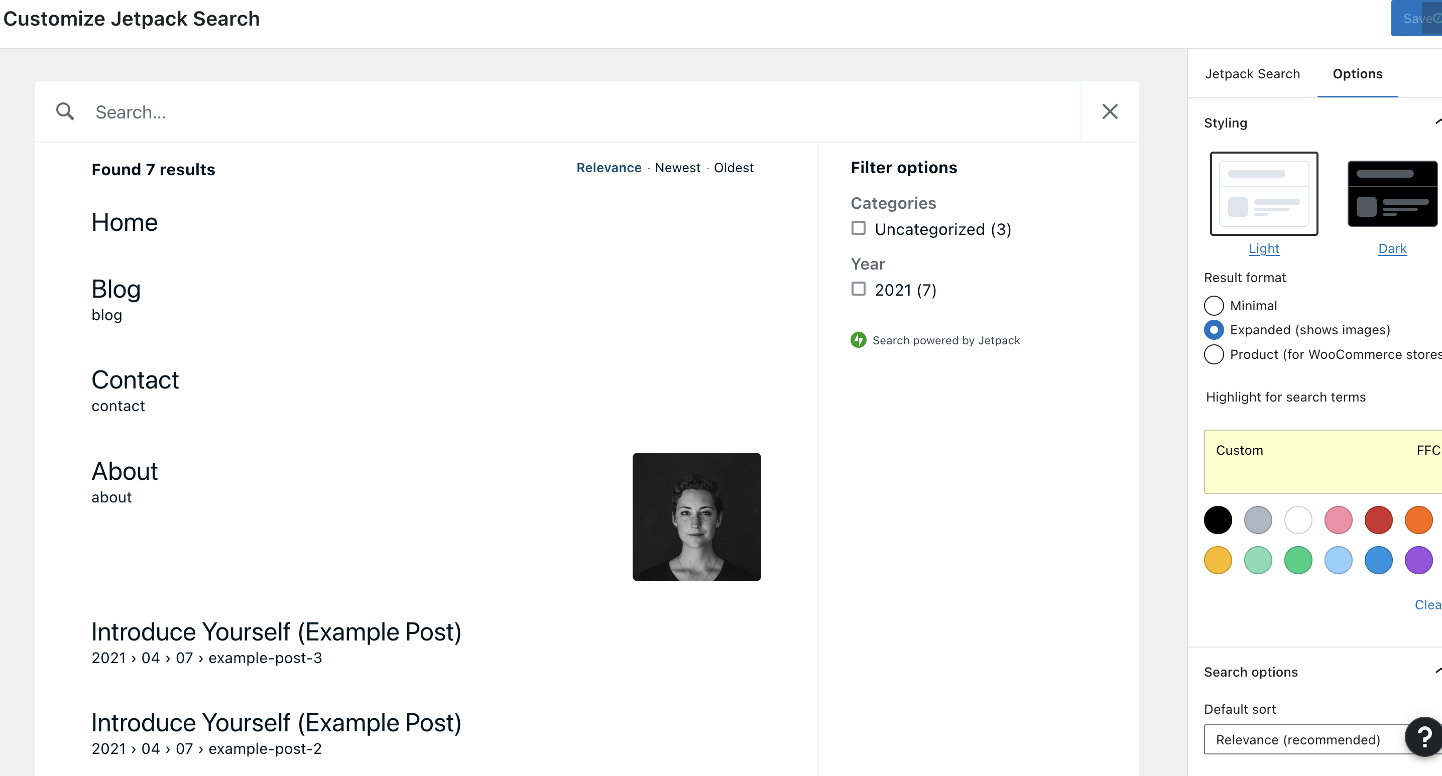Click the About result portrait image
The width and height of the screenshot is (1442, 776).
click(x=696, y=516)
